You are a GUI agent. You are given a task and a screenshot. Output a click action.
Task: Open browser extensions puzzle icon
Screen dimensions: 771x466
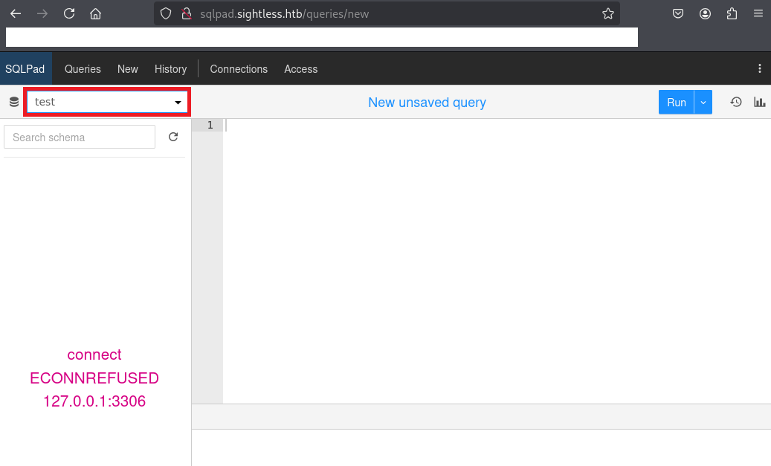point(732,13)
